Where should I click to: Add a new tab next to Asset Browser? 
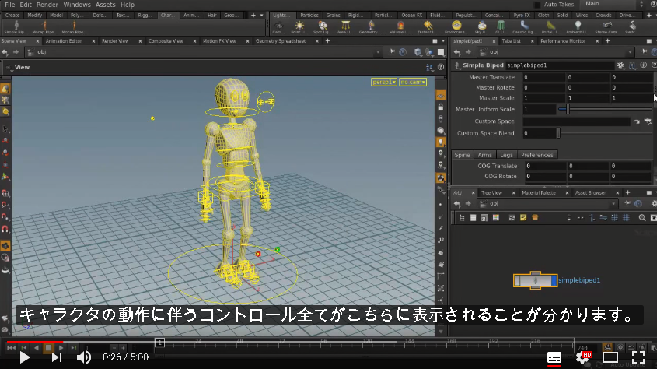pos(627,192)
